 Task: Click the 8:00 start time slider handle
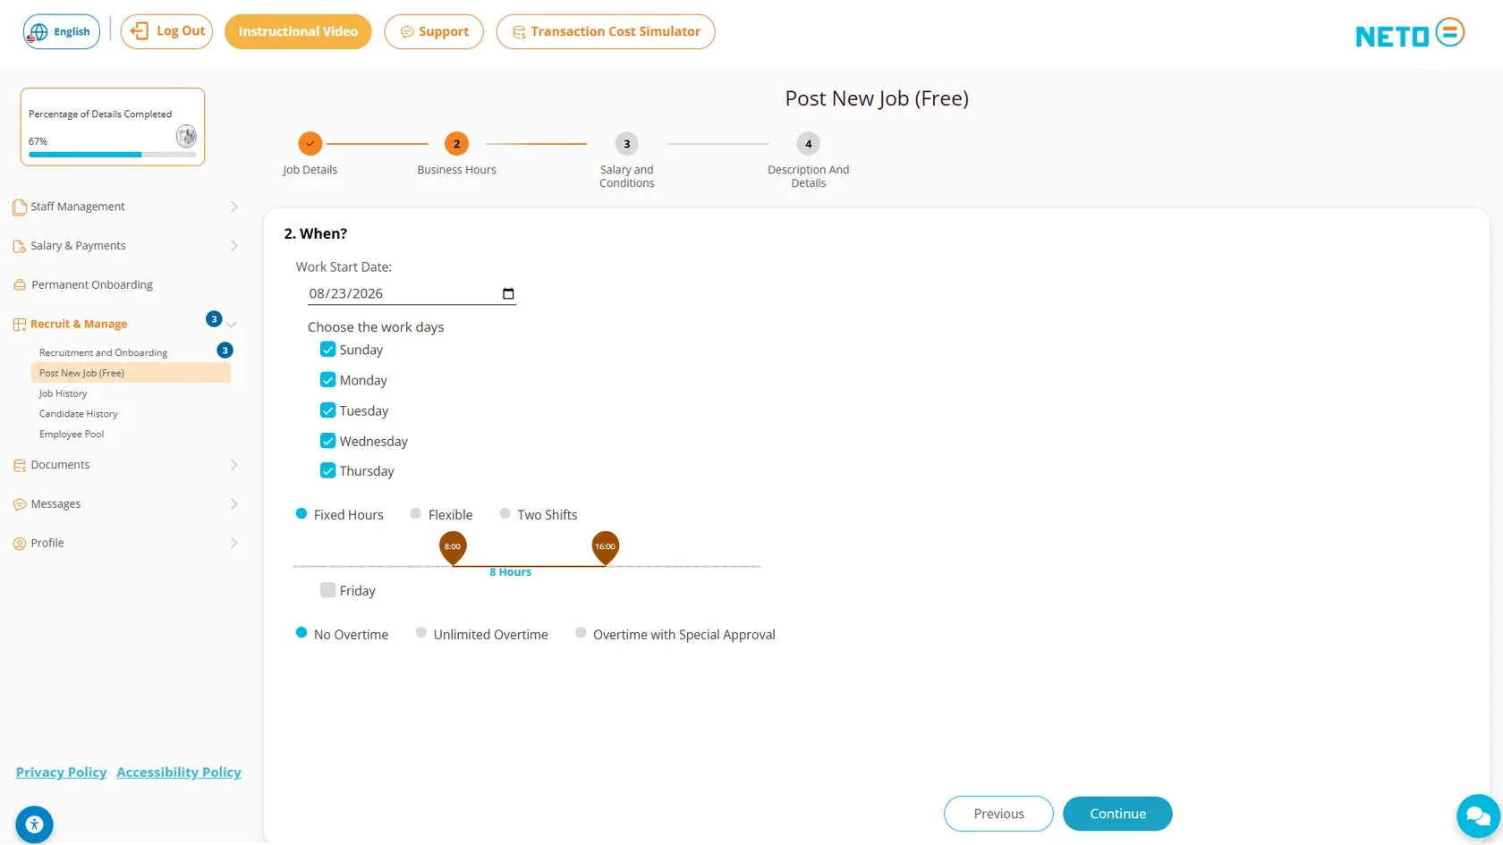[453, 547]
